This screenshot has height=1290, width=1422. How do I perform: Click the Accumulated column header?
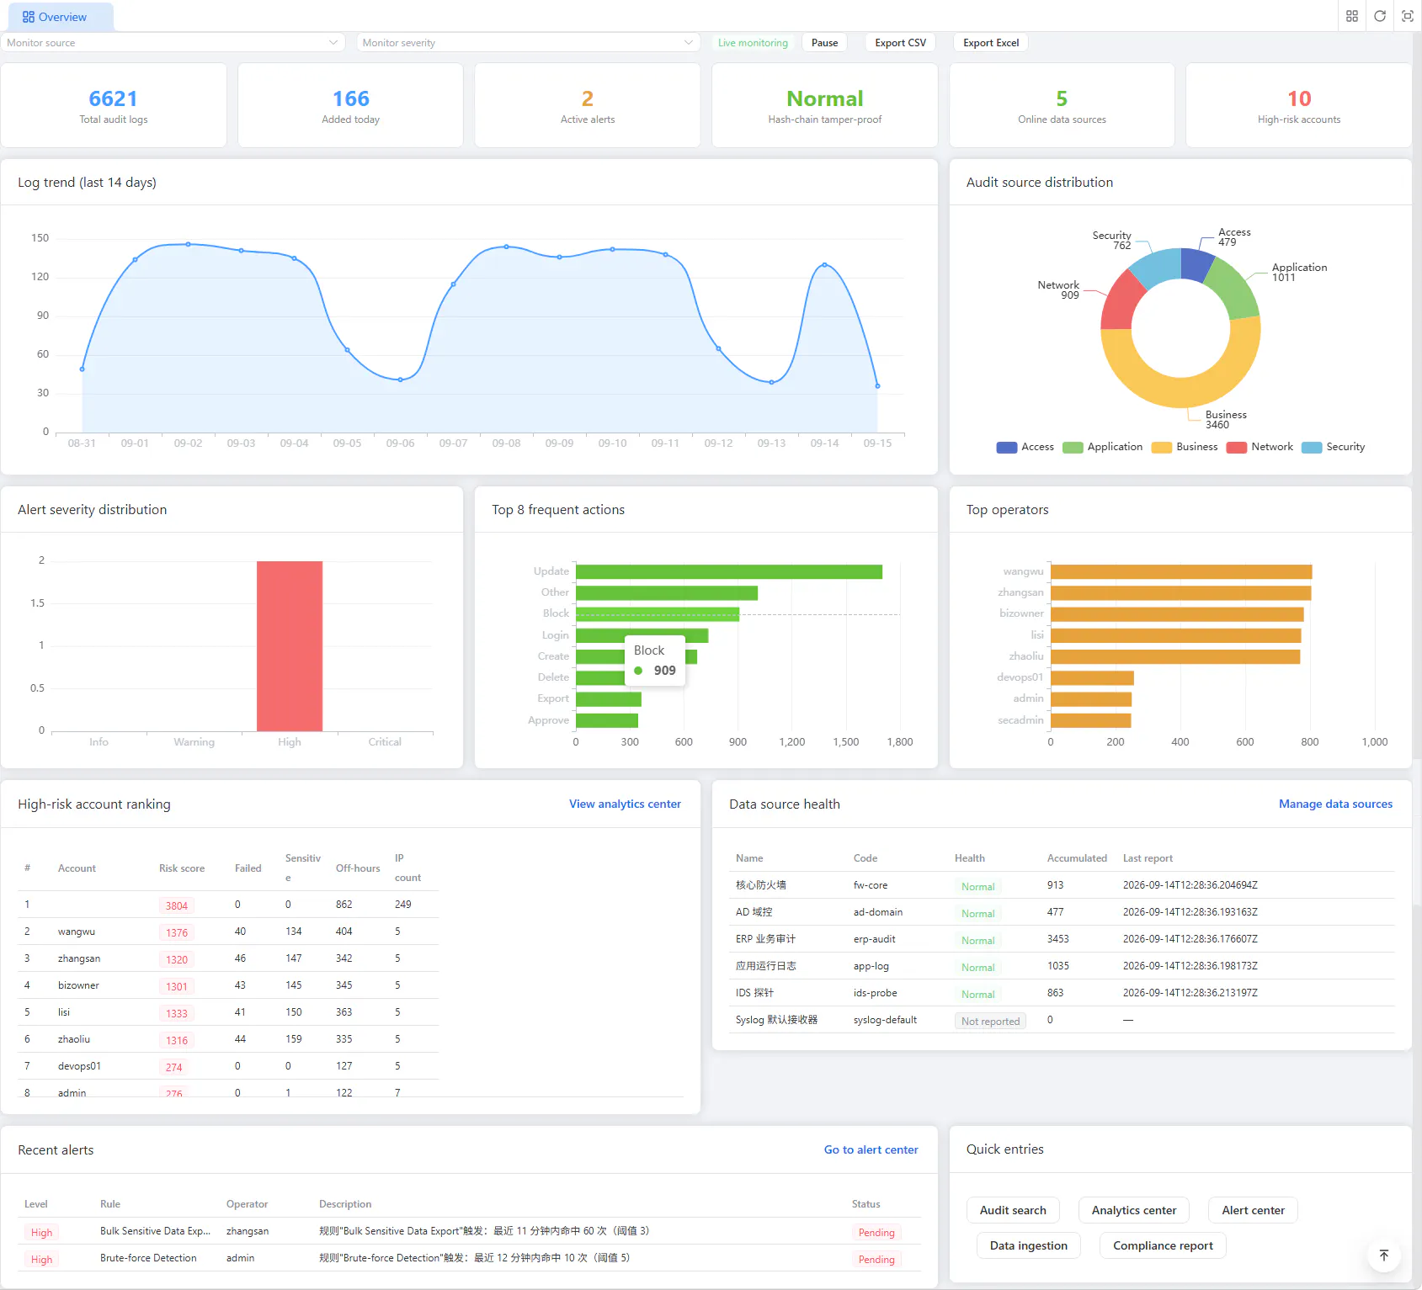coord(1077,858)
